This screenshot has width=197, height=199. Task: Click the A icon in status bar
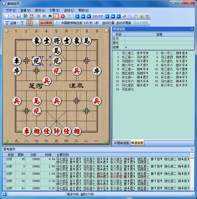(5, 194)
